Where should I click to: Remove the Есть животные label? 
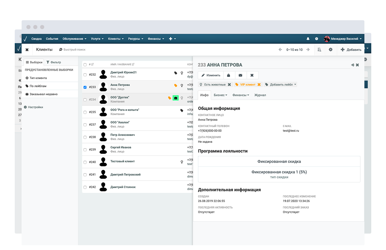(x=229, y=85)
